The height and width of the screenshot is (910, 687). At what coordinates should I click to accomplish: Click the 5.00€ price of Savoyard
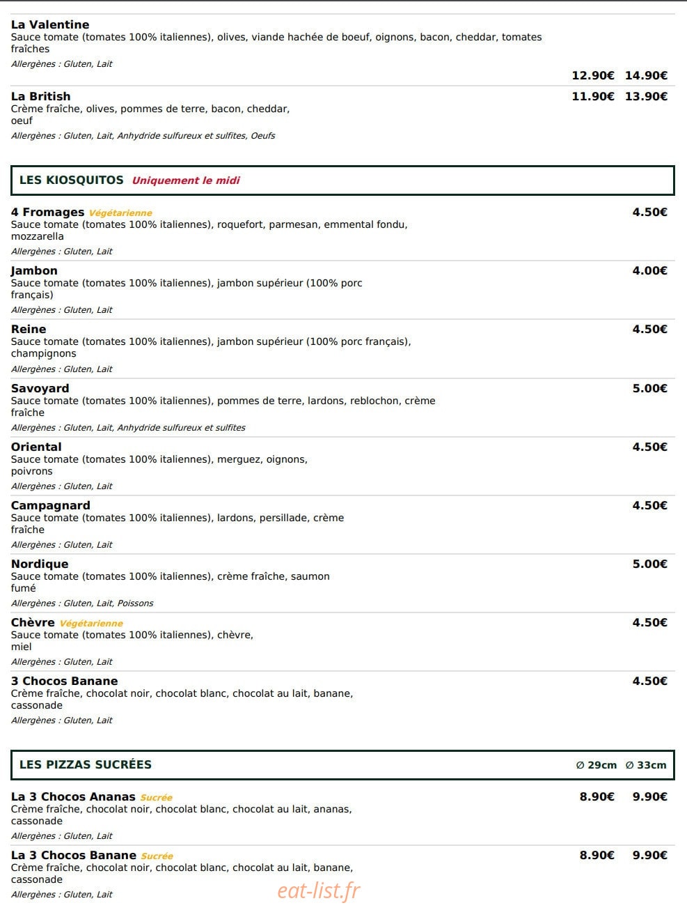(650, 388)
